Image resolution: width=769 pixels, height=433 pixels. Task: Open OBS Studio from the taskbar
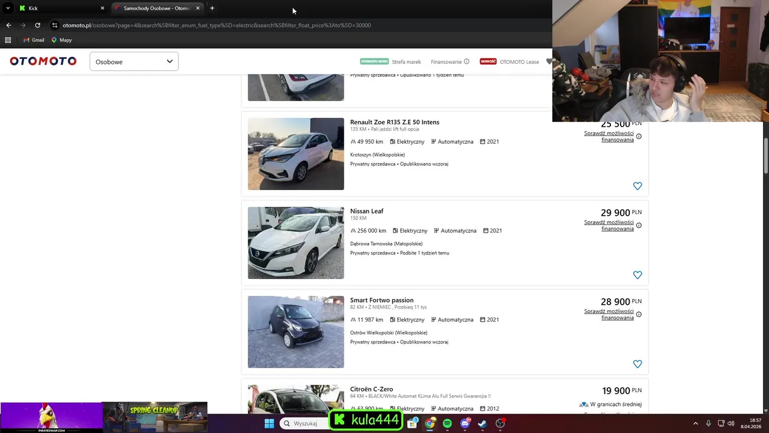click(500, 423)
